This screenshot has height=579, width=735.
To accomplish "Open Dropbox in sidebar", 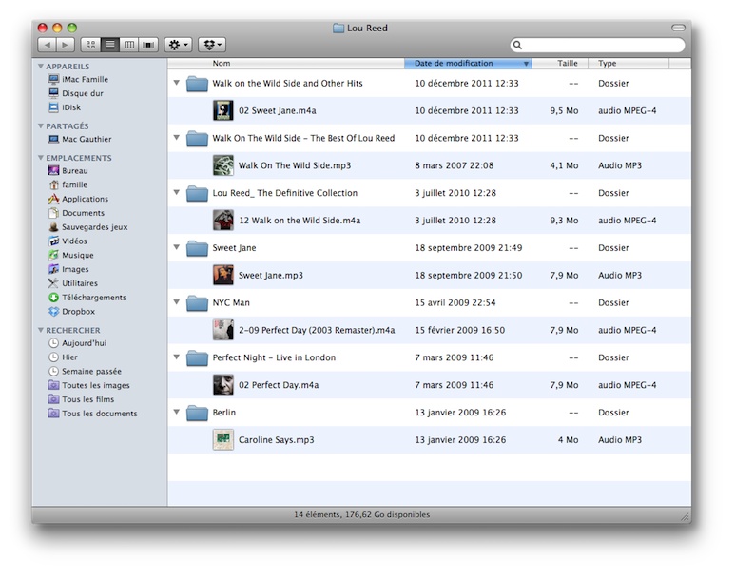I will [71, 311].
